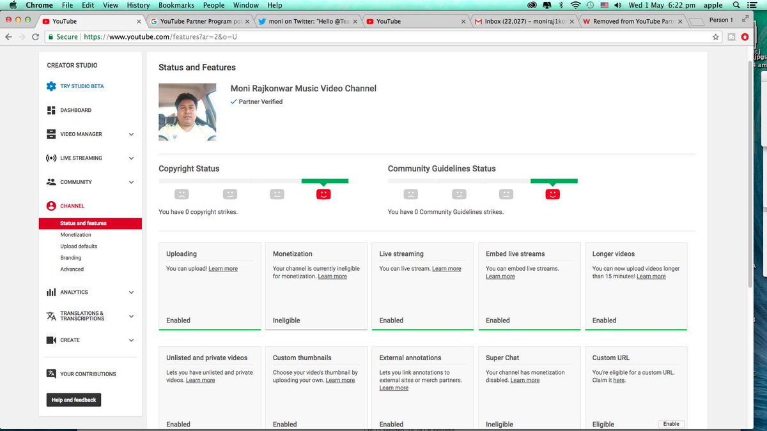Screen dimensions: 767x431
Task: Click the Apple menu logo
Action: tap(13, 5)
